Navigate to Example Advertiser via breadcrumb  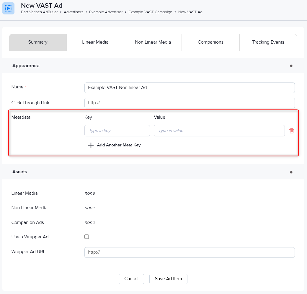(x=106, y=12)
